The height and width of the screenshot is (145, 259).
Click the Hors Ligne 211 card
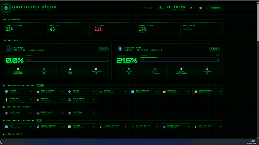click(113, 29)
